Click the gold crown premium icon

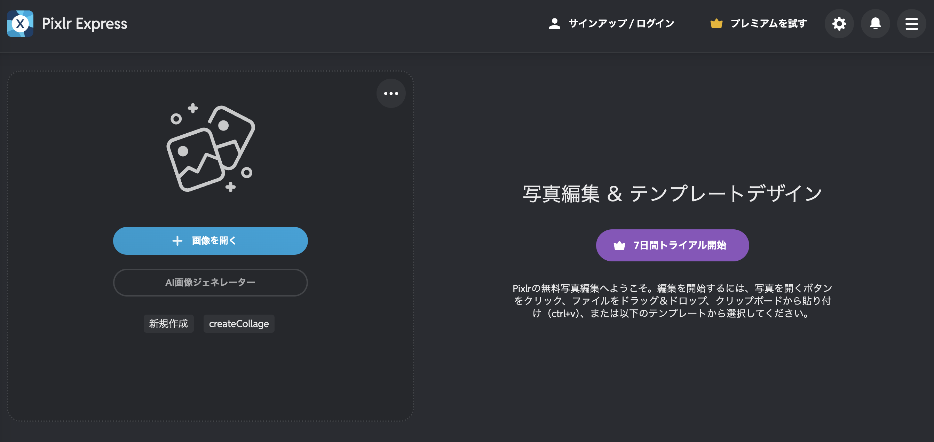click(x=716, y=24)
